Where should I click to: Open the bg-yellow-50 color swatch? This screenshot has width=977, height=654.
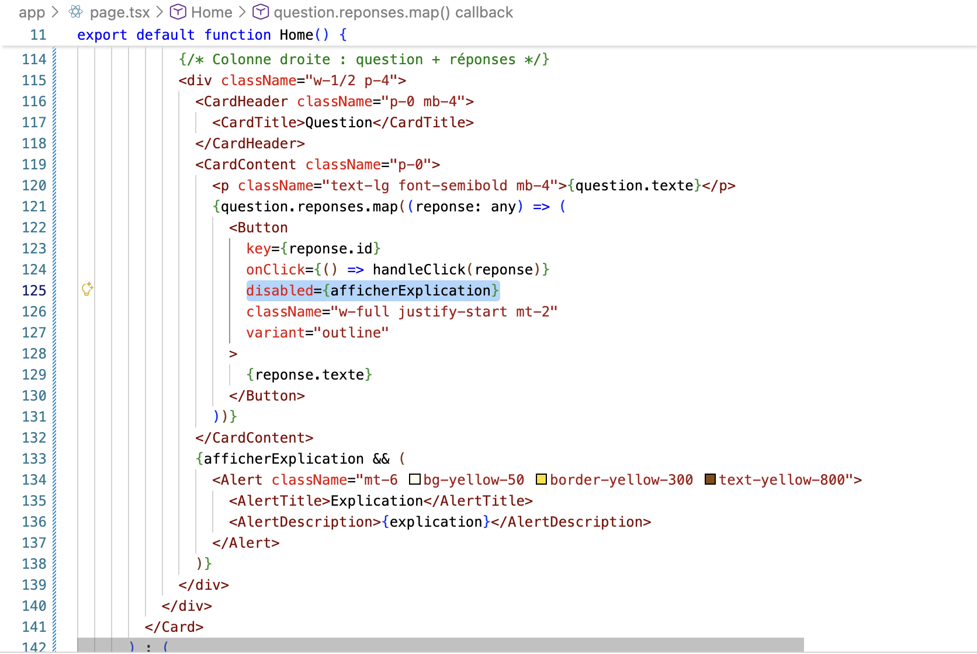click(415, 479)
